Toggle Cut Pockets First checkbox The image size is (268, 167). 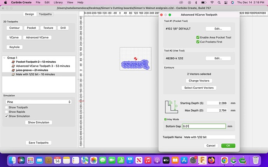(x=198, y=42)
